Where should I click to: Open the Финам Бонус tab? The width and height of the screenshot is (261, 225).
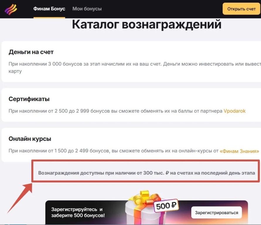click(49, 9)
